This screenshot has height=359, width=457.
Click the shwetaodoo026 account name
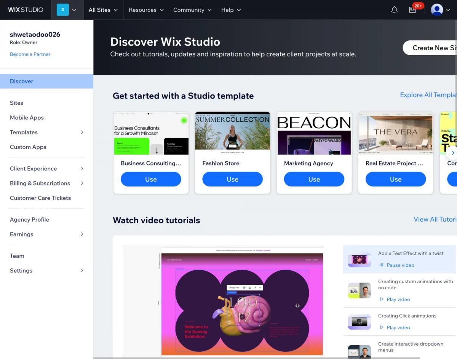point(35,34)
